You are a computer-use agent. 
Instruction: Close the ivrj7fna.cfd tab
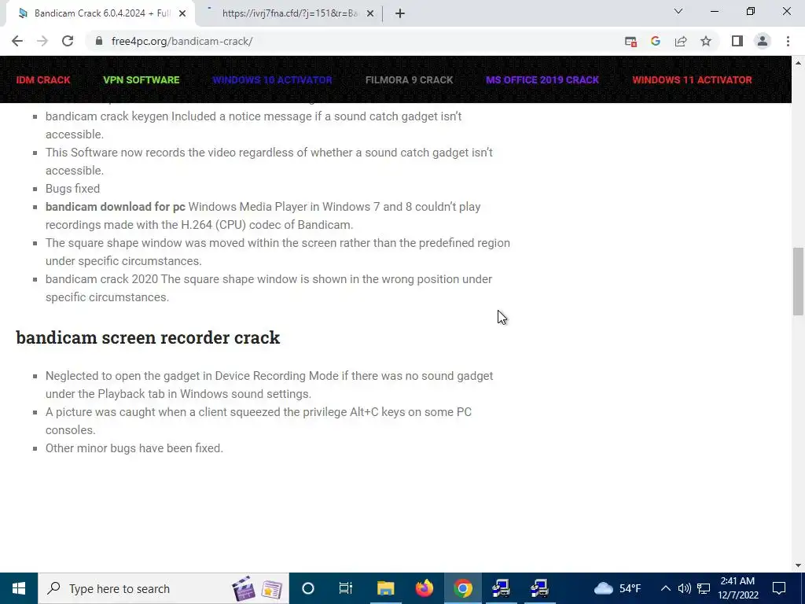(370, 13)
